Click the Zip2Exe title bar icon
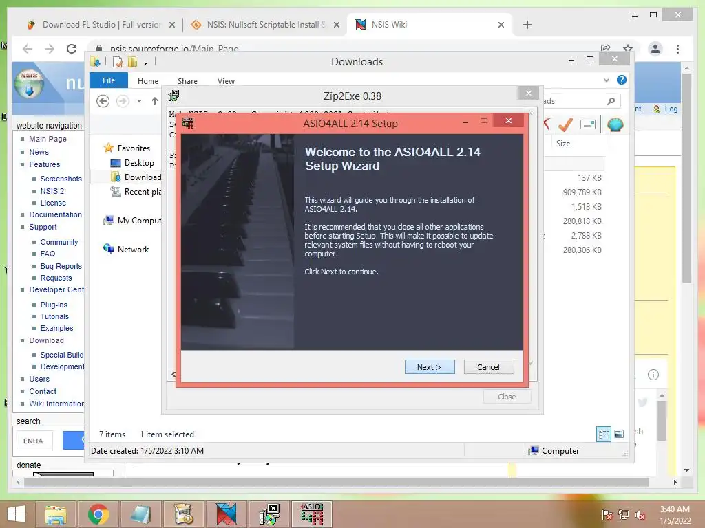705x528 pixels. (x=173, y=96)
